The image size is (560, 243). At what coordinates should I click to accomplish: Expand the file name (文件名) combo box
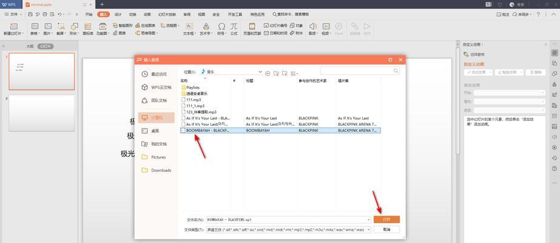coord(368,219)
